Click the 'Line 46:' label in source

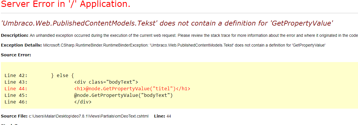click(x=16, y=102)
